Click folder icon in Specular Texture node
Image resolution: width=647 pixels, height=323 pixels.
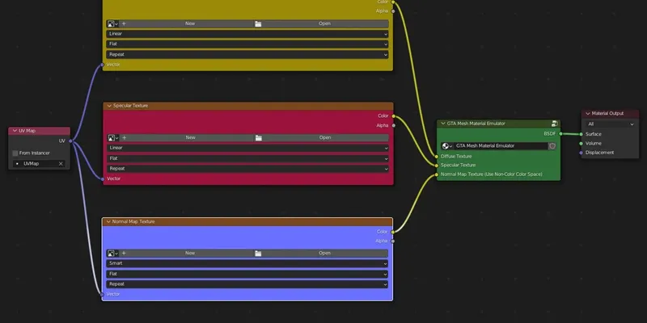coord(258,138)
